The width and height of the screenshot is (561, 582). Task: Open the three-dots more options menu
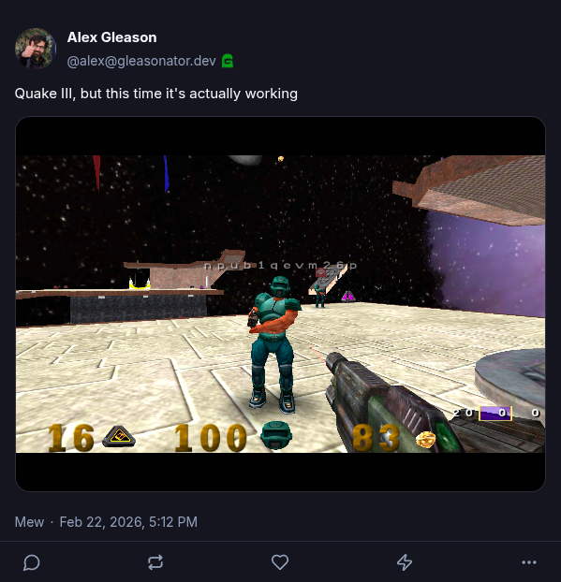(x=528, y=562)
